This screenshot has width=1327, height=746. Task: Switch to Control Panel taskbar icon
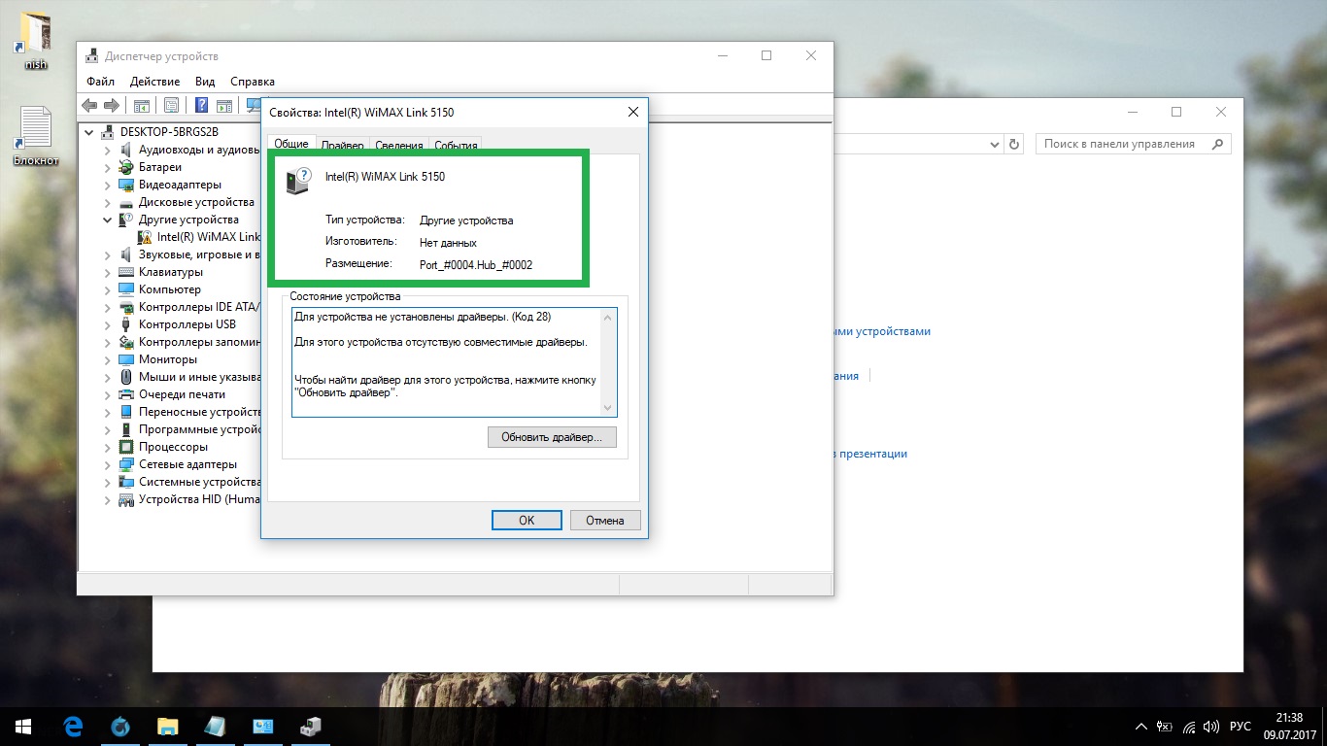click(263, 726)
